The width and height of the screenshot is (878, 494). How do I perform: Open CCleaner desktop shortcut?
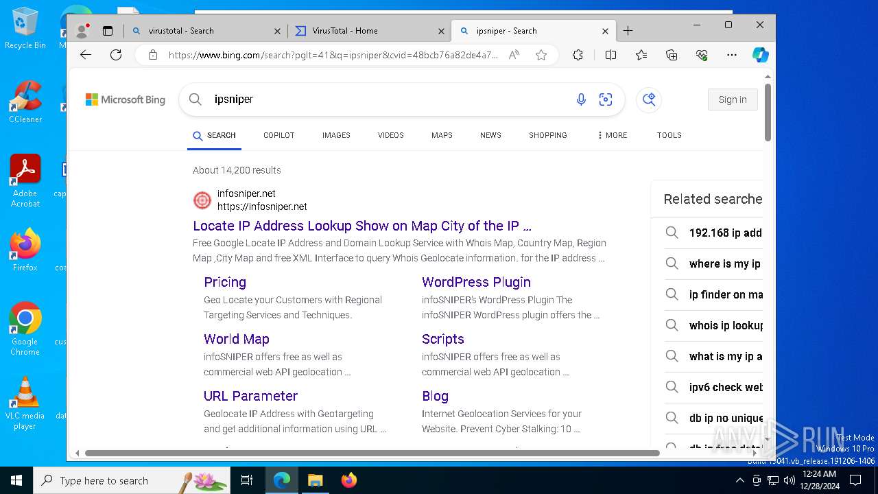point(25,102)
